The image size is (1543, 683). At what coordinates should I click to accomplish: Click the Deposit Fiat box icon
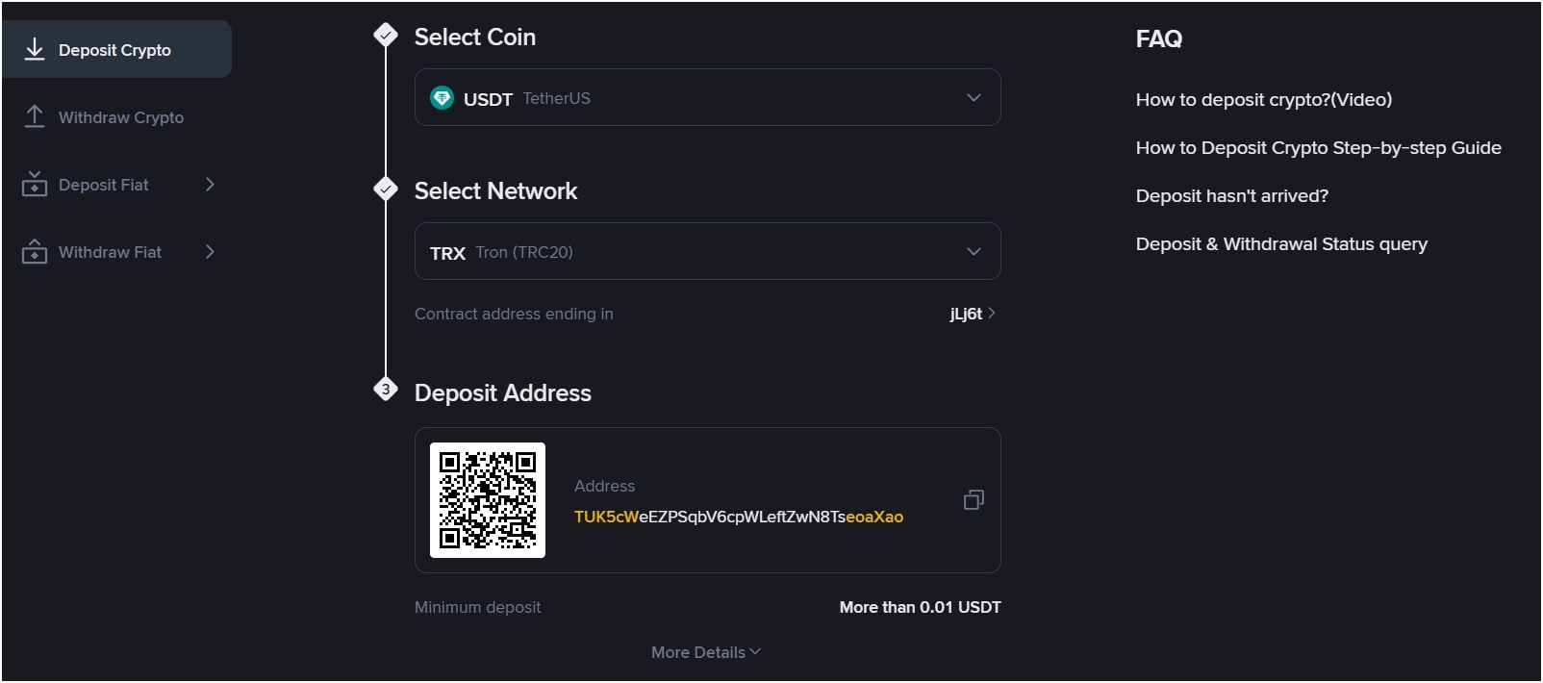35,184
